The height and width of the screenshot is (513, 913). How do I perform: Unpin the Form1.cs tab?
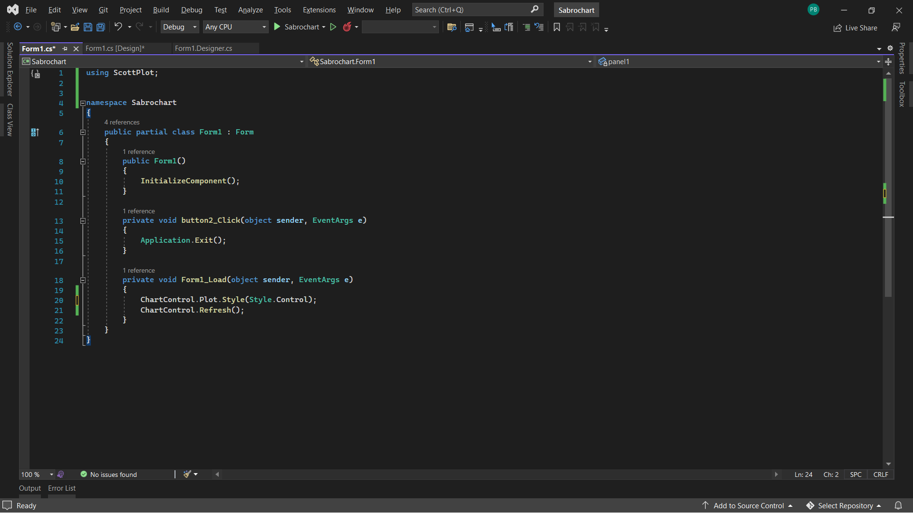(65, 48)
